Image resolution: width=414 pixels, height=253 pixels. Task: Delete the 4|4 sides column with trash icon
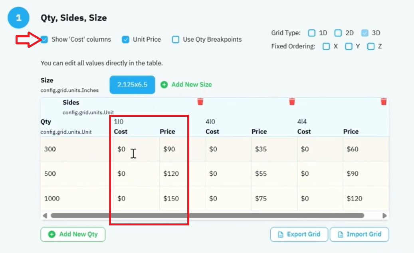(384, 102)
